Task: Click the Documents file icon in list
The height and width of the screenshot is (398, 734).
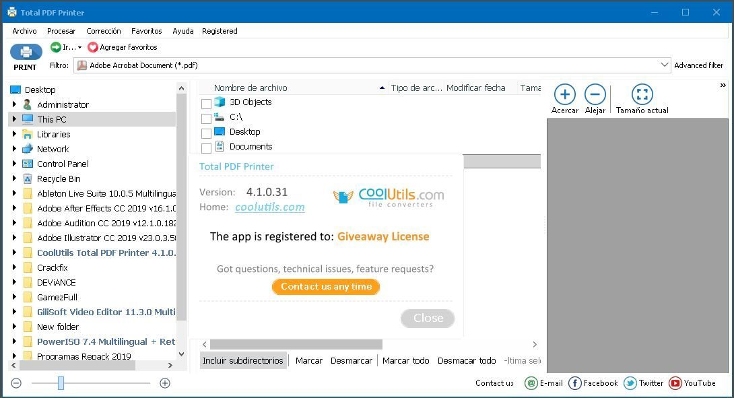Action: pos(220,146)
